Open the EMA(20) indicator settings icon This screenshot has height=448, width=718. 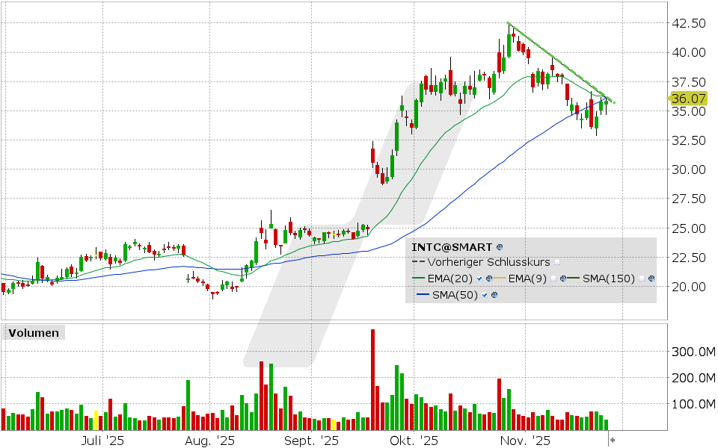point(489,278)
